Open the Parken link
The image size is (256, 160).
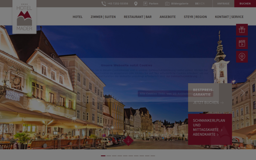point(154,3)
